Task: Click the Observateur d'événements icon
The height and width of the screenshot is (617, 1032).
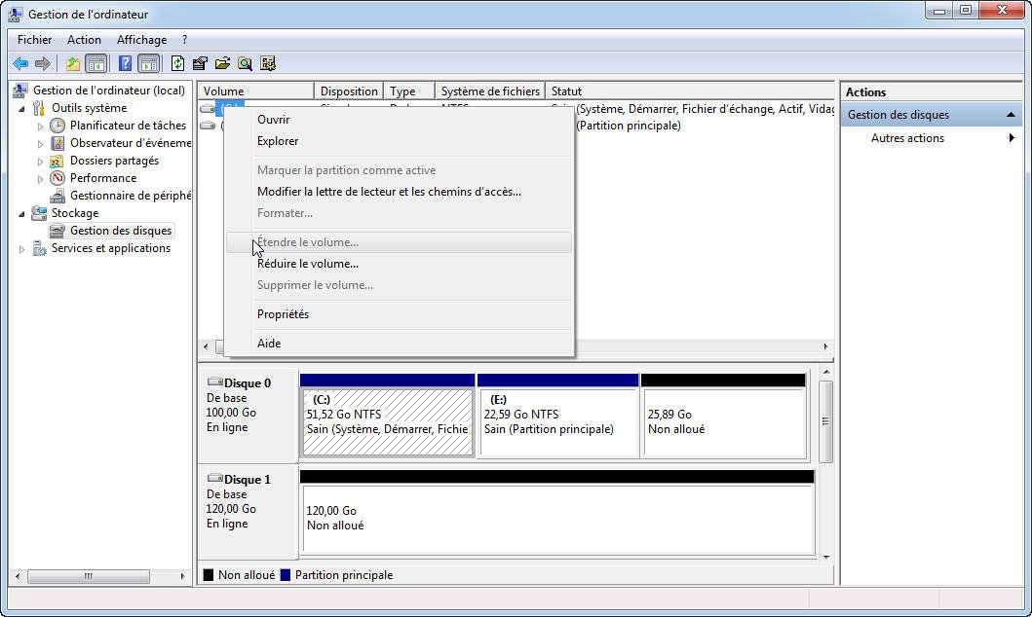Action: coord(57,143)
